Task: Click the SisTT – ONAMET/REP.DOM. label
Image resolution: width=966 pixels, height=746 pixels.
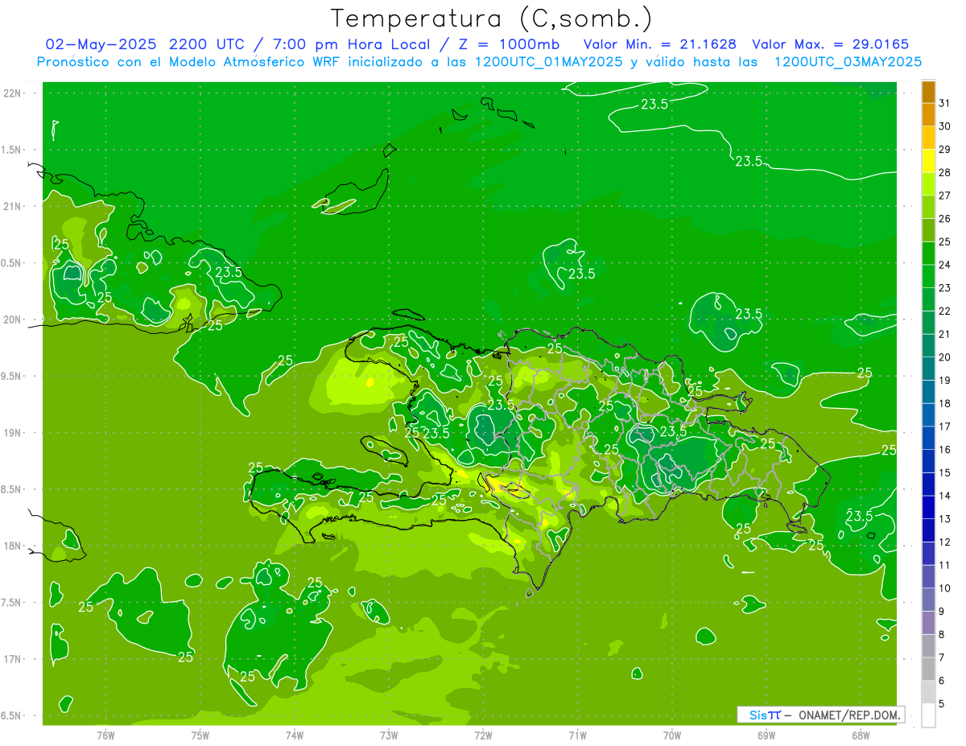Action: coord(821,715)
